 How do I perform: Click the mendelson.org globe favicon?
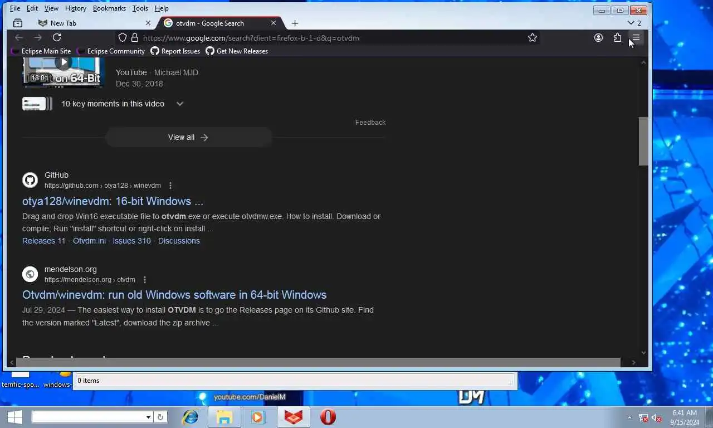(30, 274)
